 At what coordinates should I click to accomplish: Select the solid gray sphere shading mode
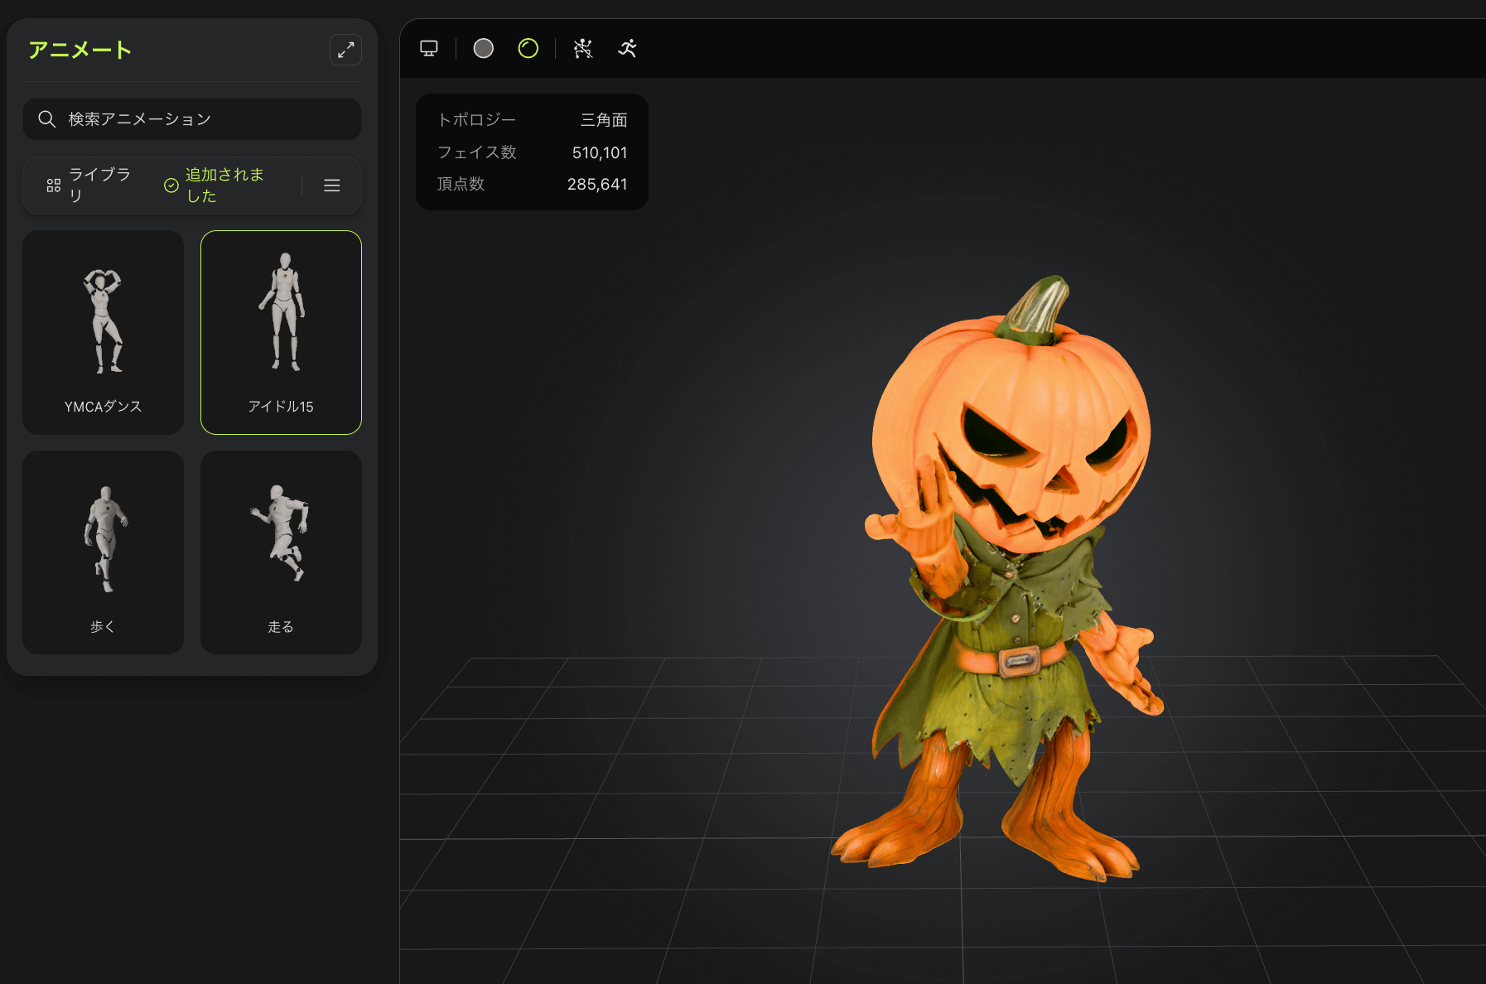click(484, 49)
